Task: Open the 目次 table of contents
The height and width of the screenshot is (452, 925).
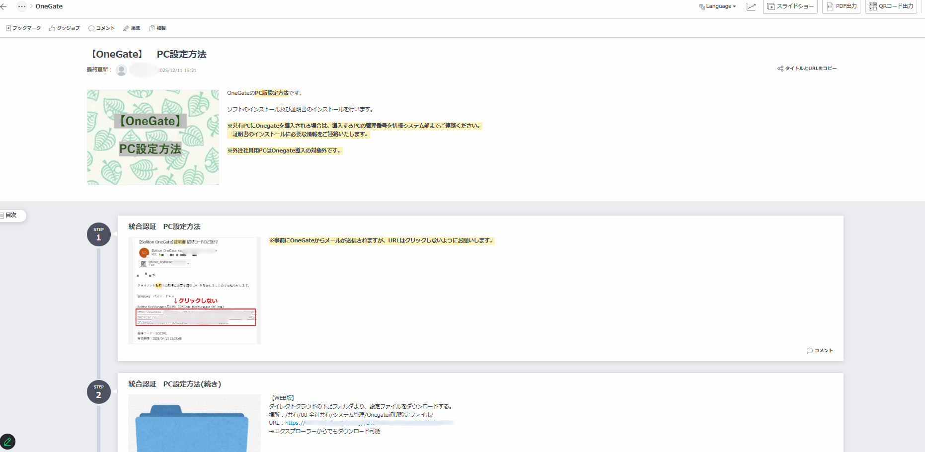Action: 11,215
